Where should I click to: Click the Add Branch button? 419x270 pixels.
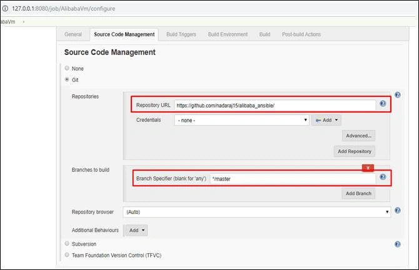(358, 193)
